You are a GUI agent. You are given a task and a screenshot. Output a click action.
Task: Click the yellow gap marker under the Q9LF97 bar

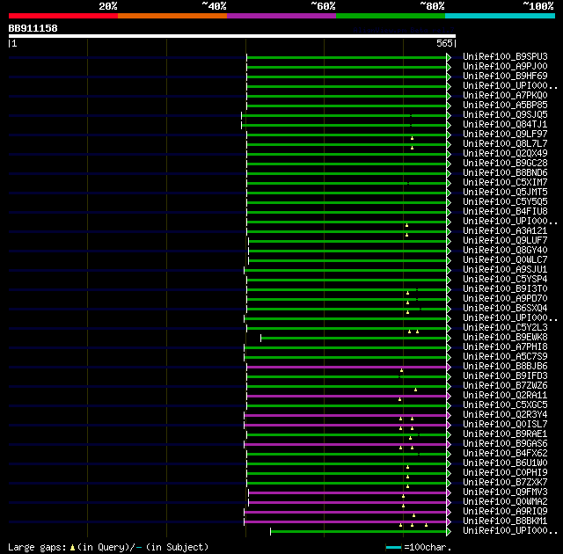click(x=413, y=138)
